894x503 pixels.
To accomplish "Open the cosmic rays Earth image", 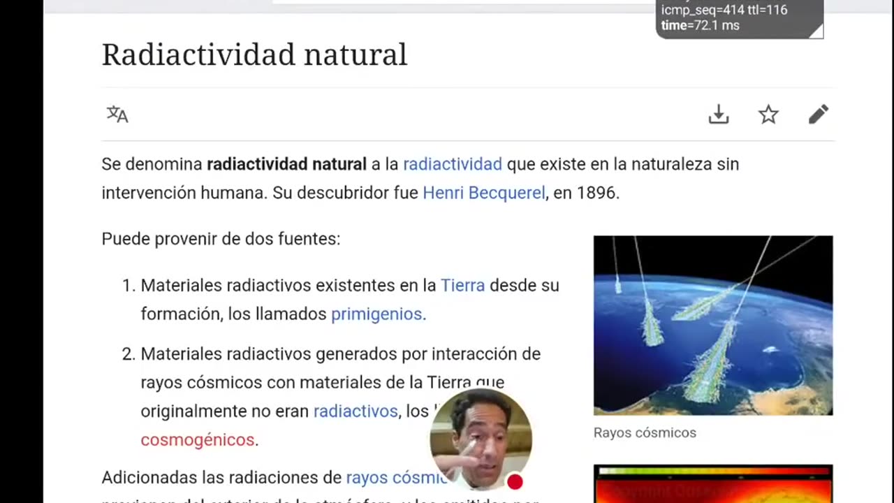I will [x=713, y=326].
